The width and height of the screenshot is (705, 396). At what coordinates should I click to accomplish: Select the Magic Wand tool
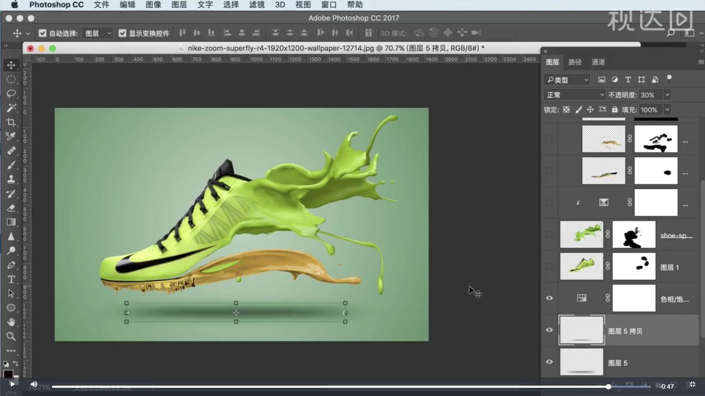(x=11, y=108)
